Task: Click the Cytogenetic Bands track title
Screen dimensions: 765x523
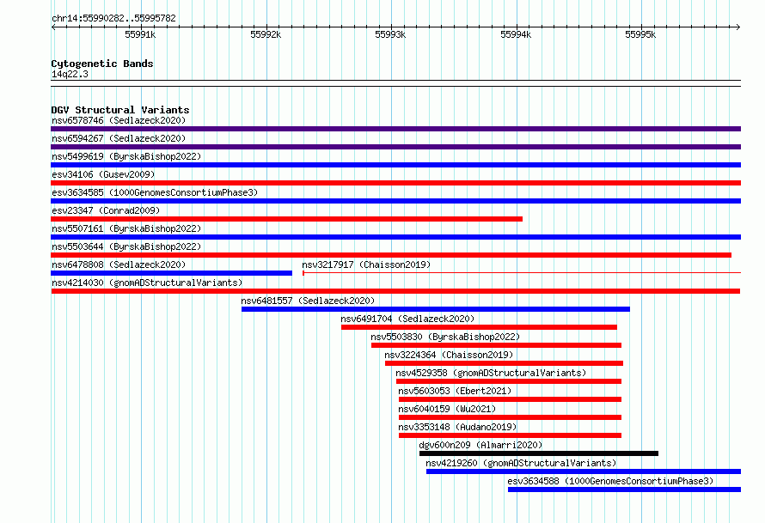Action: [x=102, y=64]
